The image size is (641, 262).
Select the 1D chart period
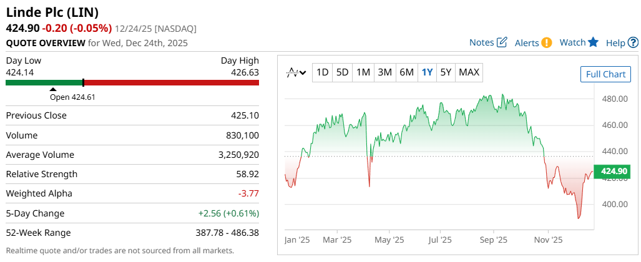(x=322, y=72)
